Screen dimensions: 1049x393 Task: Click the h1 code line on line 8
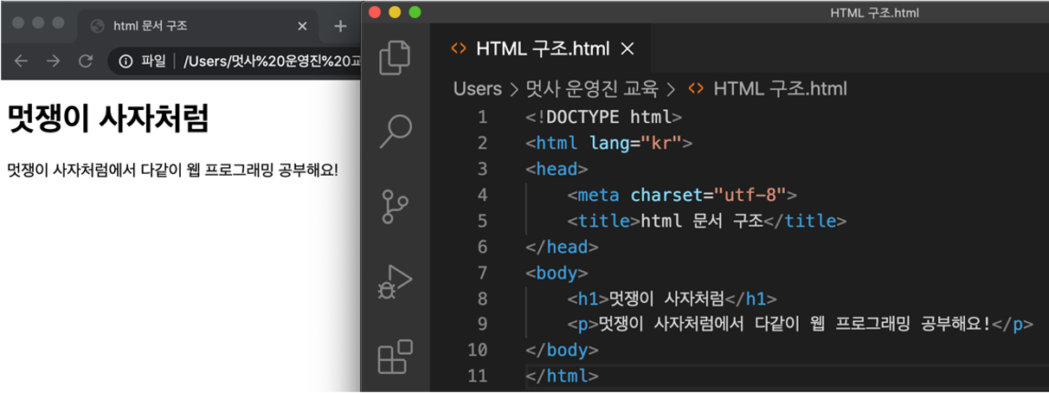pos(672,299)
